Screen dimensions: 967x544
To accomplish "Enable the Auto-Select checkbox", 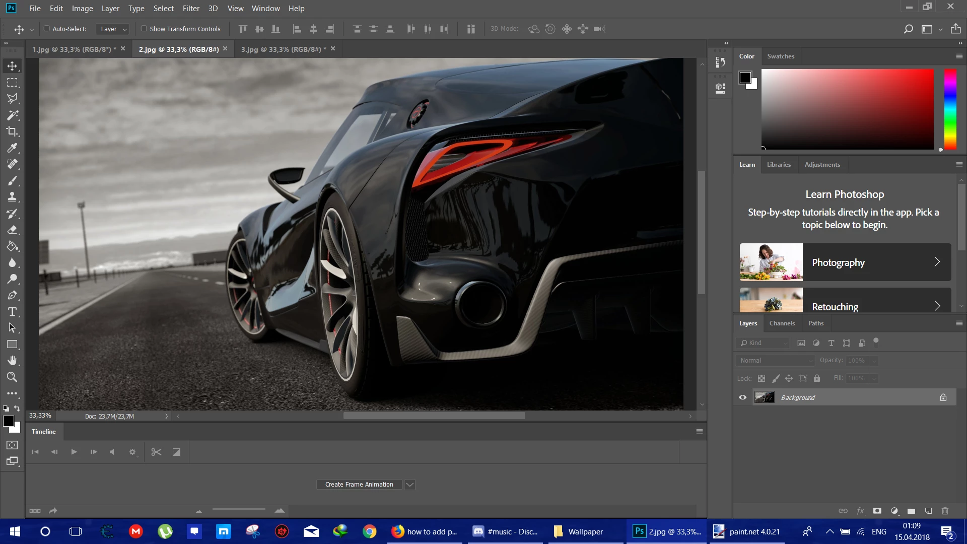I will tap(47, 29).
